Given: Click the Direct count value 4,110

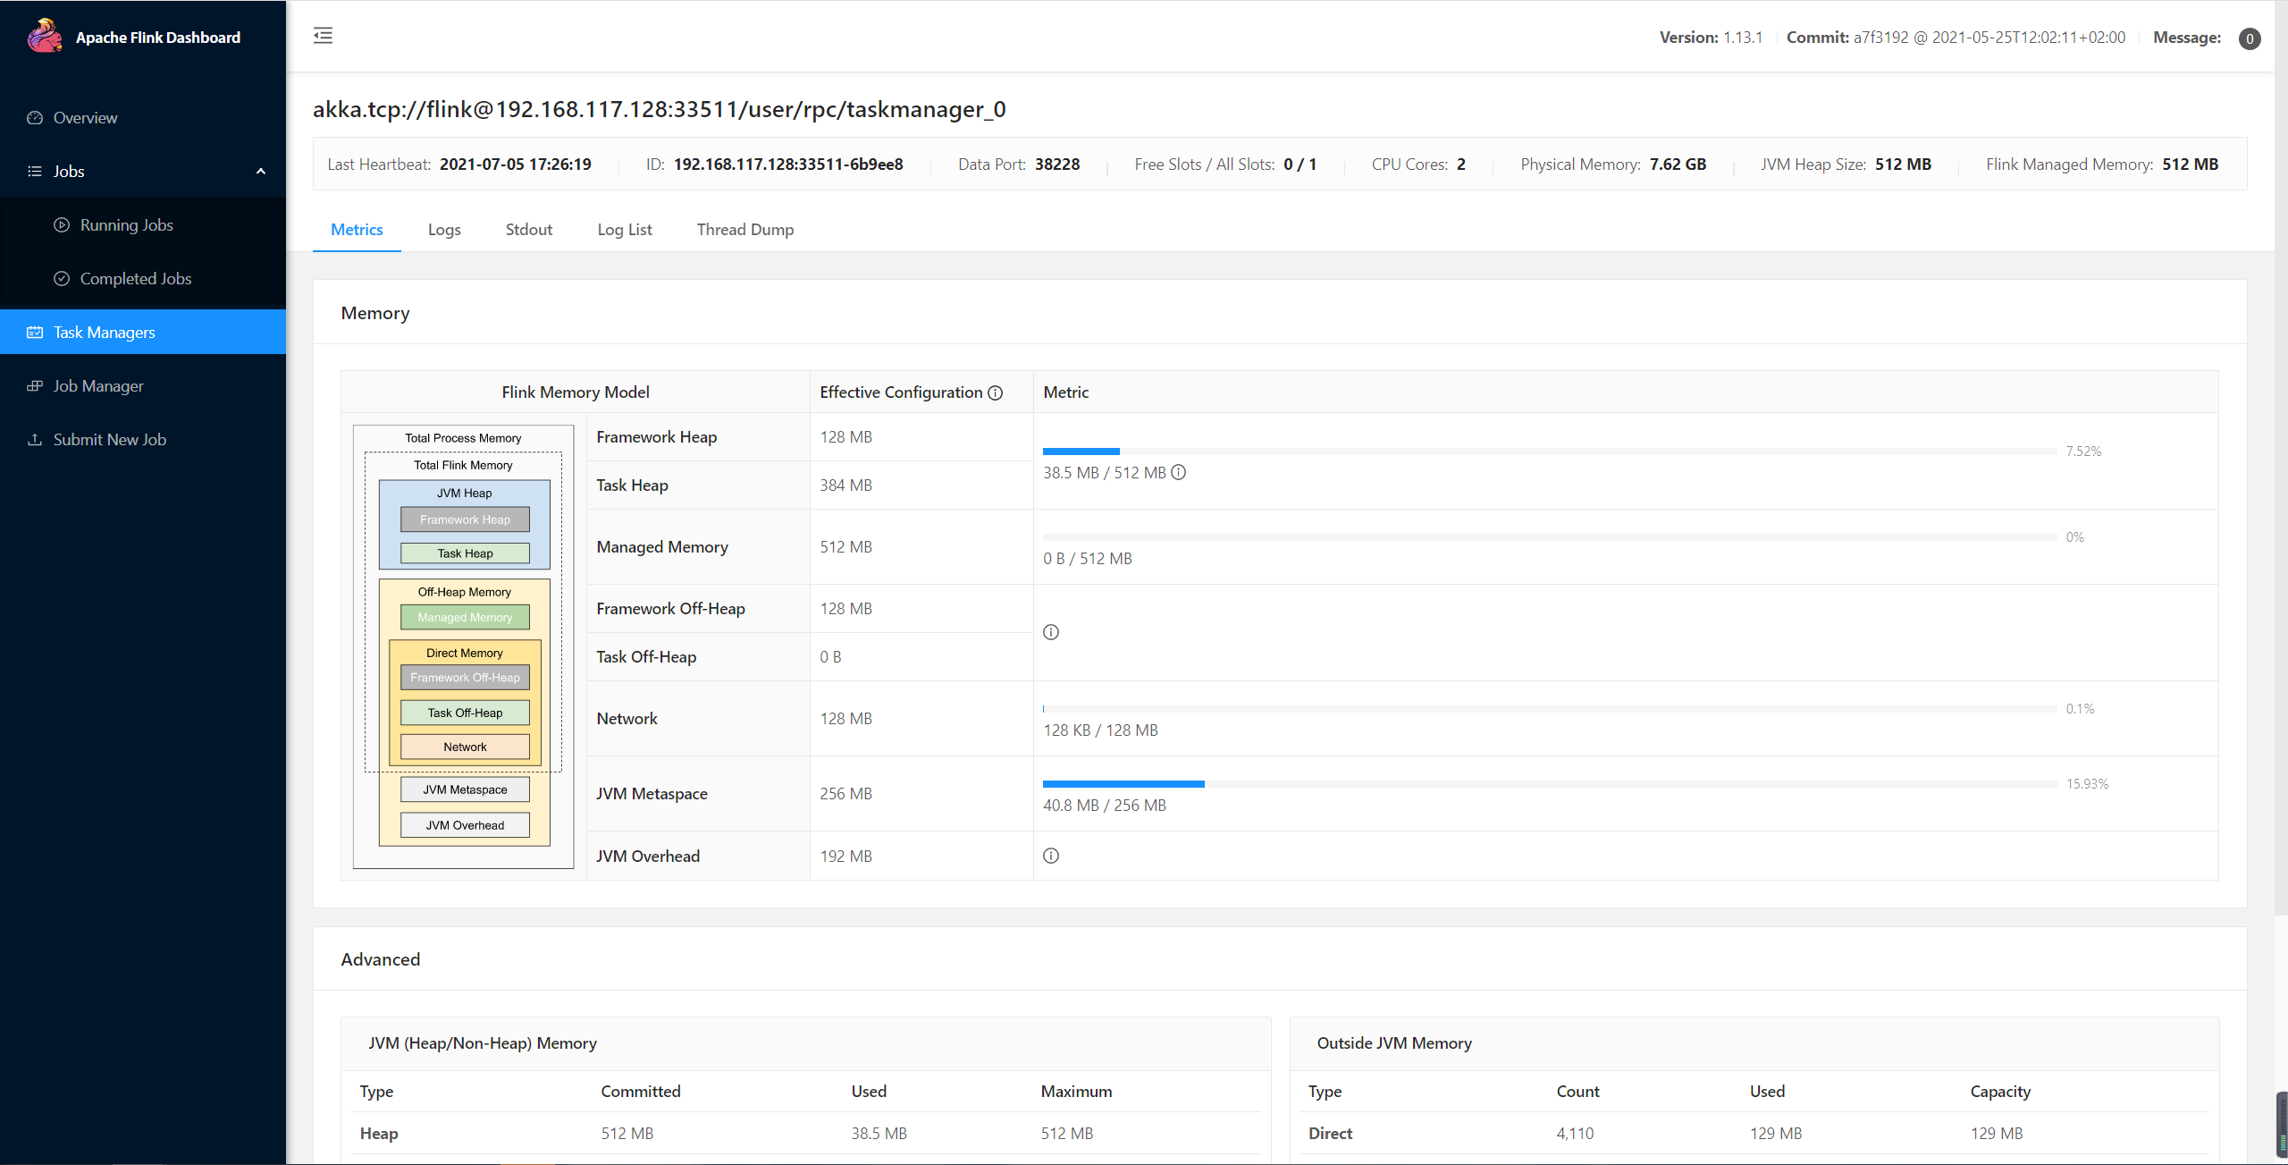Looking at the screenshot, I should pos(1575,1134).
